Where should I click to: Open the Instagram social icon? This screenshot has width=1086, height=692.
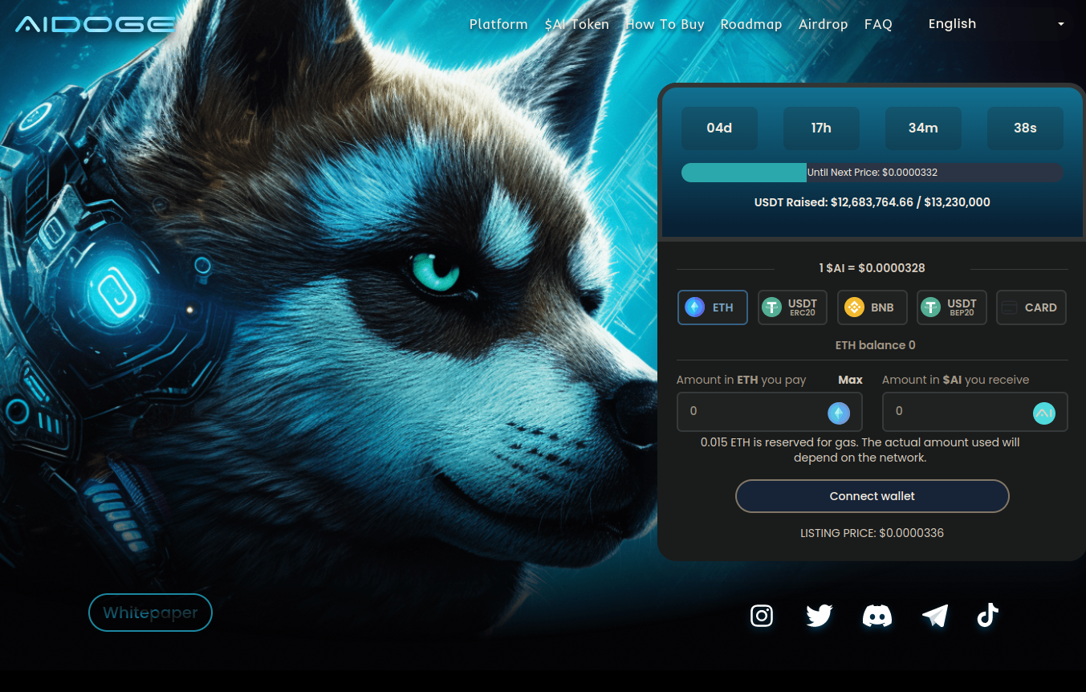pos(761,616)
